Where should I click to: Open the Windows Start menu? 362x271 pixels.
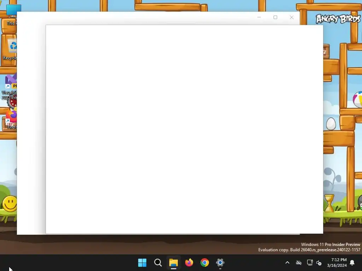coord(142,263)
